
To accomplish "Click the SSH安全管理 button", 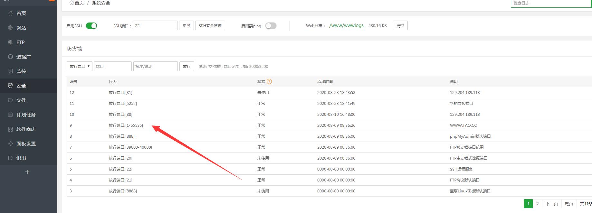I will (210, 25).
